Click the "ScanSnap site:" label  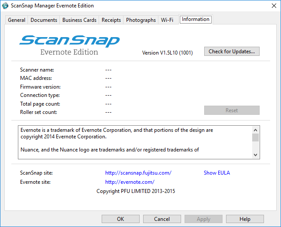[36, 173]
